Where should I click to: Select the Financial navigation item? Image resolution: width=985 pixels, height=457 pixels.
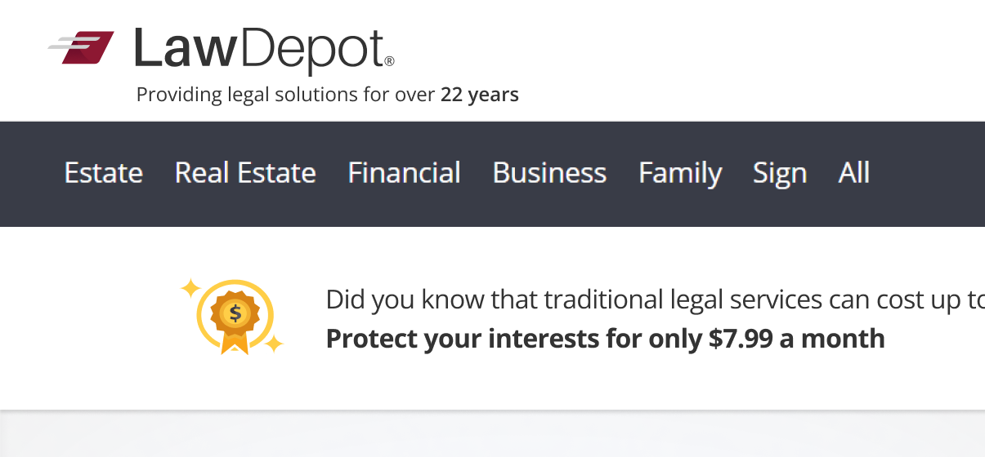[x=404, y=173]
